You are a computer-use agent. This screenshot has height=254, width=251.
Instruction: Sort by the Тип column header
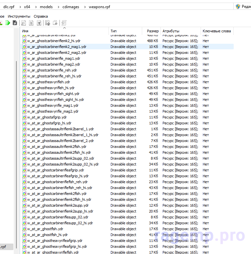coord(125,31)
